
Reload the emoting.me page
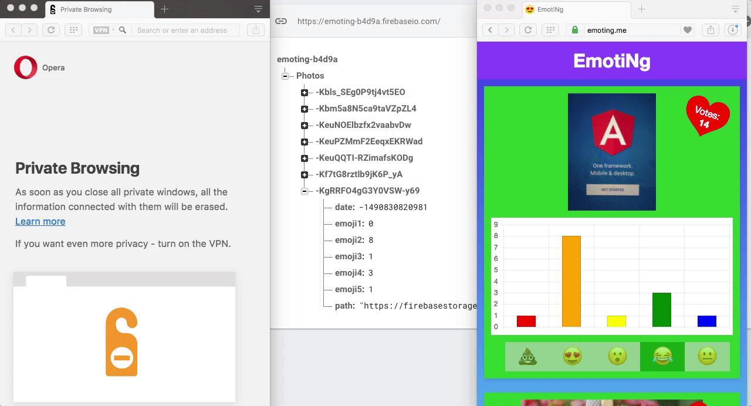point(528,30)
